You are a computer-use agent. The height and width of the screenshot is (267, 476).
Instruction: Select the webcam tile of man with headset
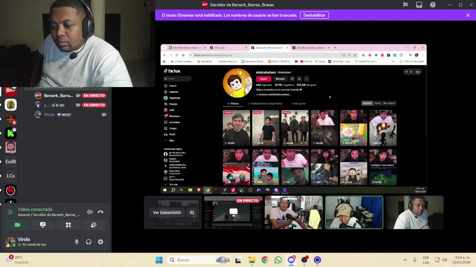coord(415,212)
